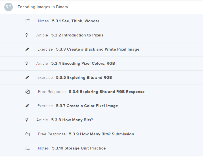Open 5.3.1 See, Think, Wonder notes
Image resolution: width=203 pixels, height=156 pixels.
pyautogui.click(x=76, y=21)
